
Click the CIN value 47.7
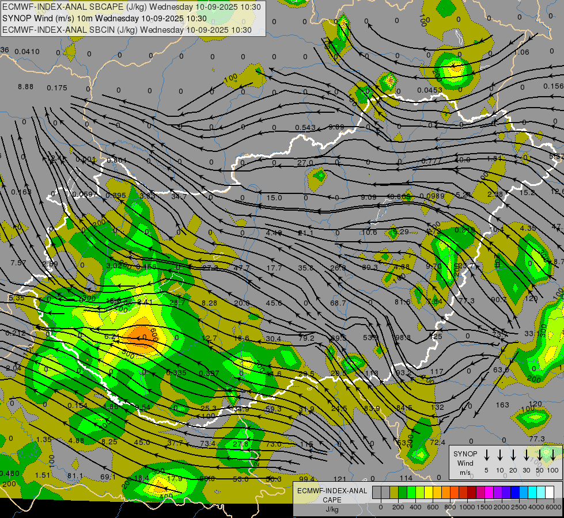[x=241, y=268]
